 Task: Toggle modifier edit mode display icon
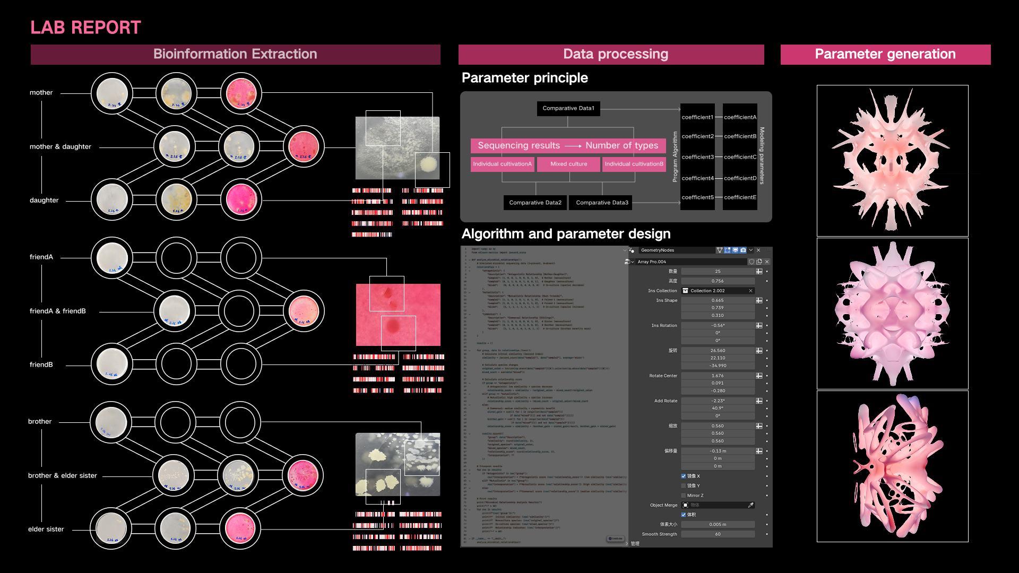click(727, 250)
